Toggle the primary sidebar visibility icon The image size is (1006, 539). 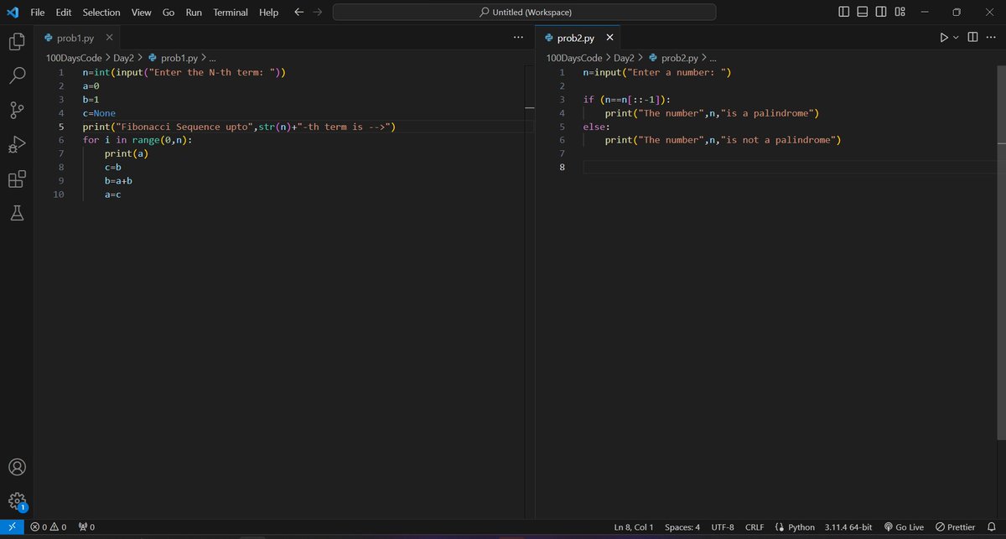click(843, 10)
